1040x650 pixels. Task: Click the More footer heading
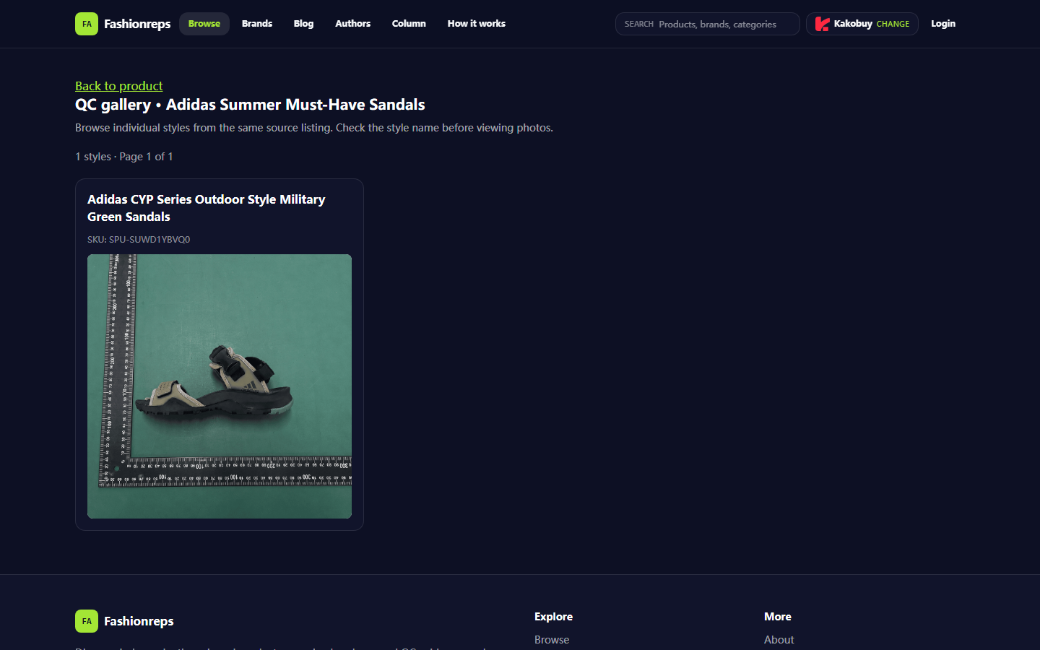click(778, 617)
